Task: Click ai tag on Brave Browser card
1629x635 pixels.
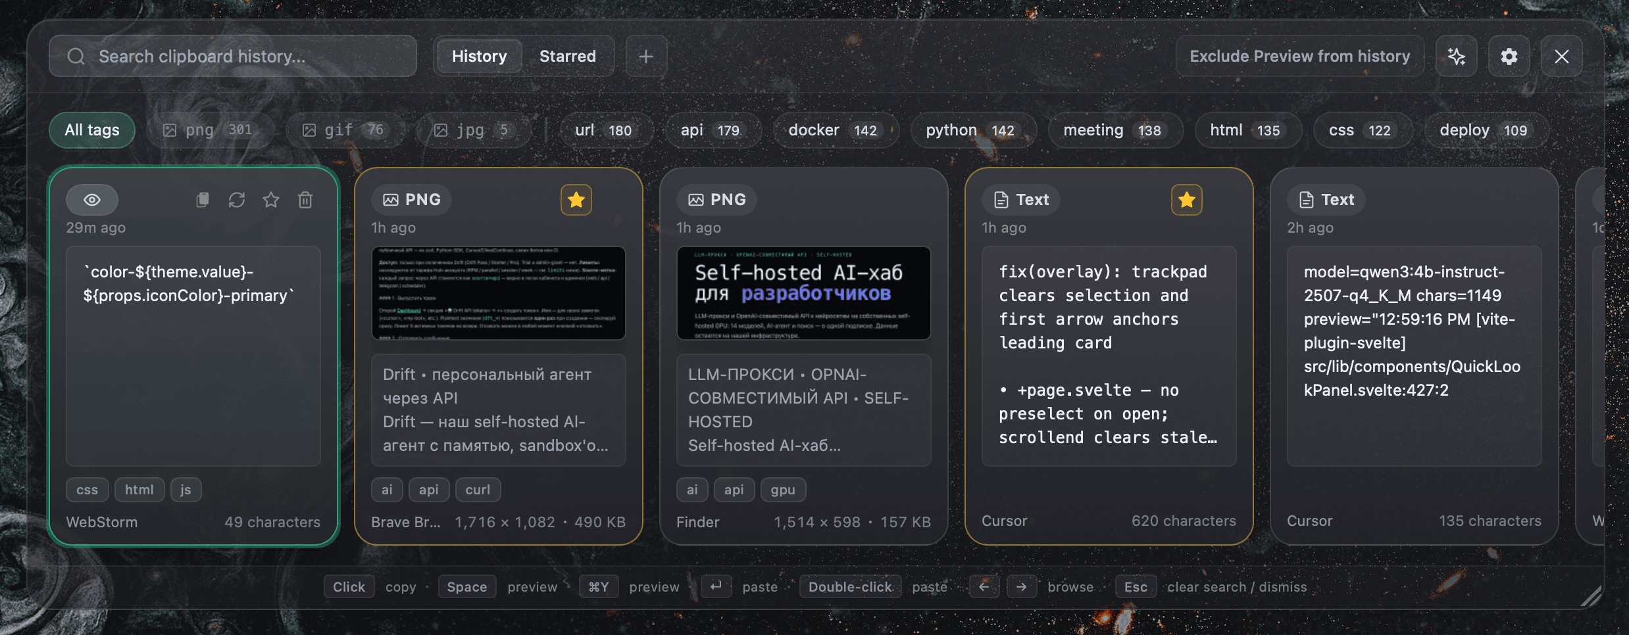Action: 387,490
